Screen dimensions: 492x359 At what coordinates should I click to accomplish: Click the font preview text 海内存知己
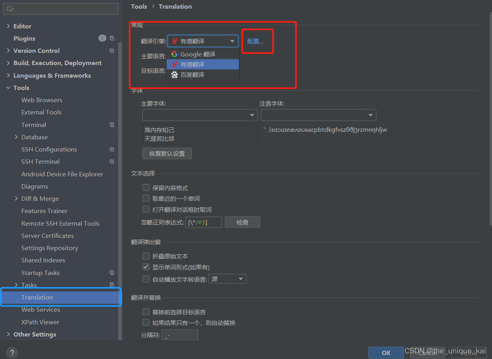point(160,130)
